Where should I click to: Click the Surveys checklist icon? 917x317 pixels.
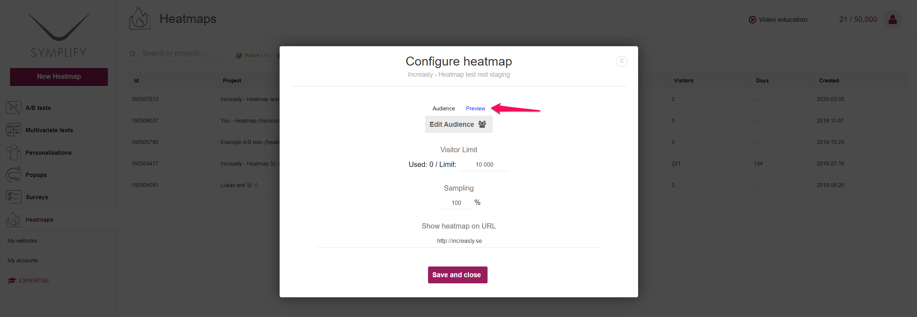click(x=13, y=197)
